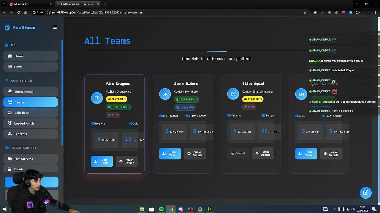Image resolution: width=380 pixels, height=213 pixels.
Task: Go to Tournaments in the sidebar
Action: [x=31, y=91]
